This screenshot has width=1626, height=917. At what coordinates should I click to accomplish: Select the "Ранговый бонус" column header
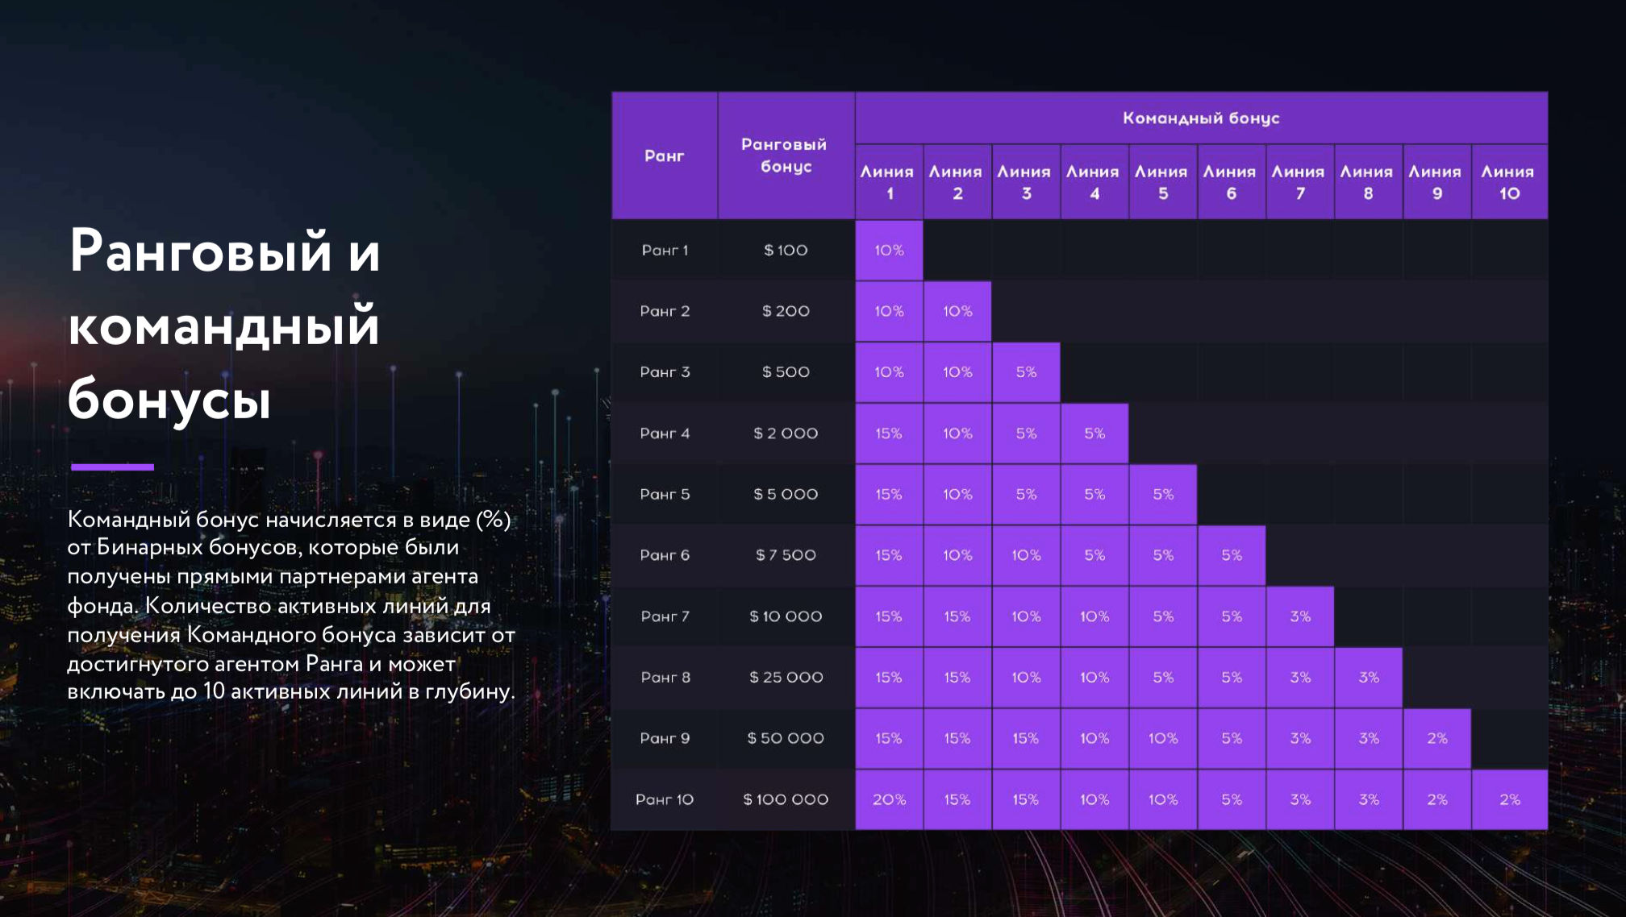[x=785, y=156]
